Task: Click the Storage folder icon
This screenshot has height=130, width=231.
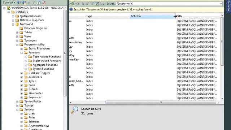Action: 22,105
